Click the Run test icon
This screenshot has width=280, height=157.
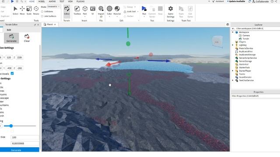click(x=144, y=9)
